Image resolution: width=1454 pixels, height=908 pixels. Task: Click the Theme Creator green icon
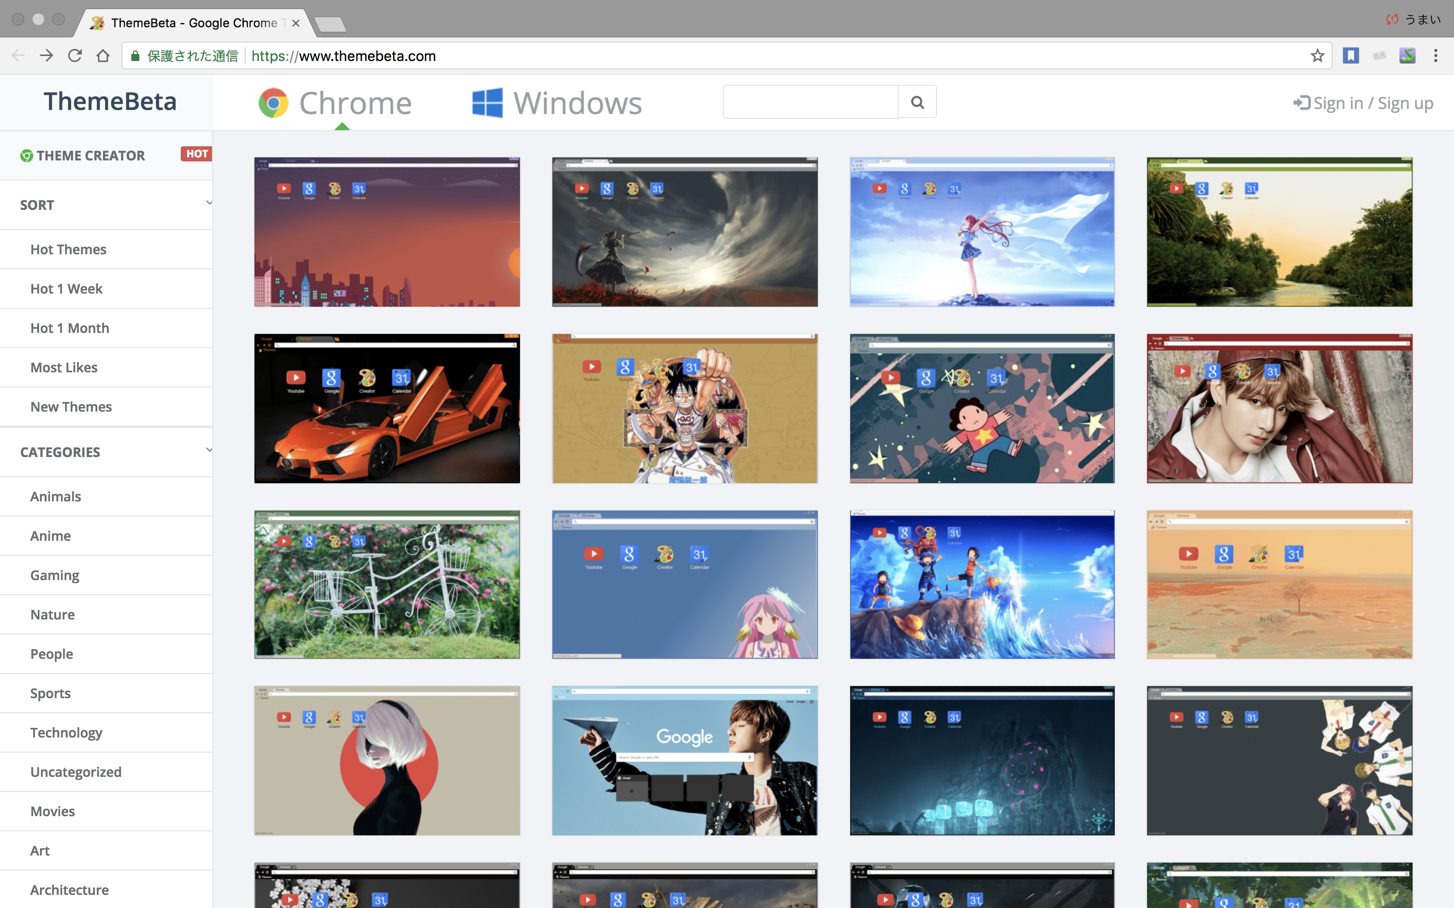point(26,155)
